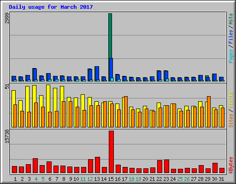Click day label 13 on the x-axis

tap(97, 179)
